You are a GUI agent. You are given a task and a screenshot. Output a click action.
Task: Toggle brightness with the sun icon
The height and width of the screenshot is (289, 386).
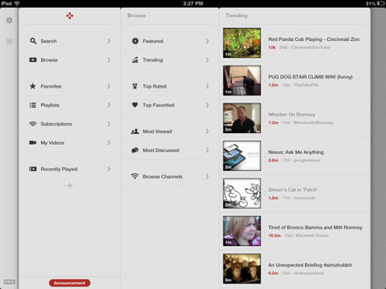click(x=9, y=41)
